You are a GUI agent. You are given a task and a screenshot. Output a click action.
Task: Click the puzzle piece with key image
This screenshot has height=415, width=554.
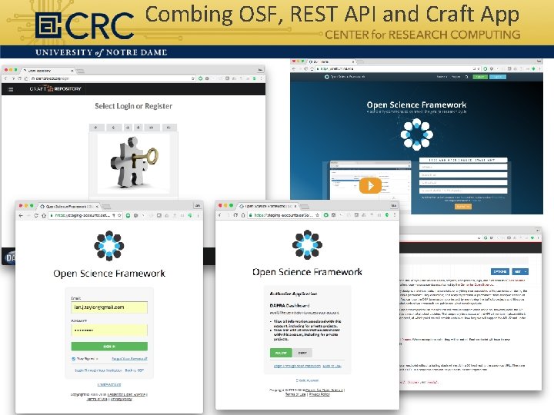pos(134,162)
